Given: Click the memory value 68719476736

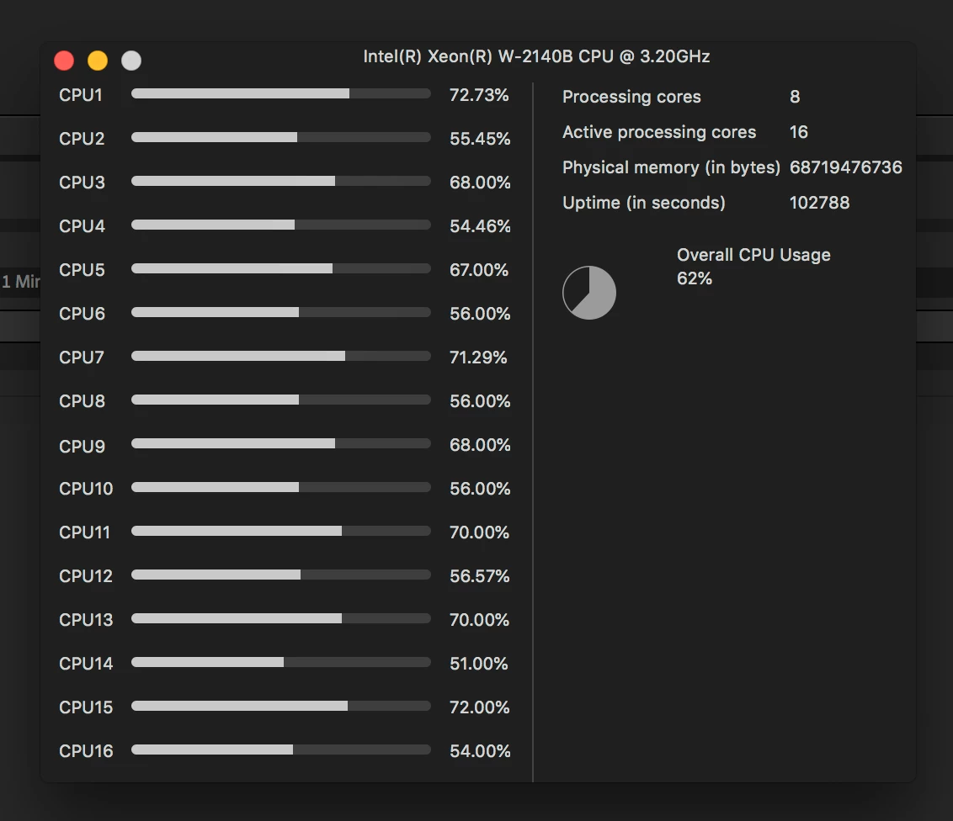Looking at the screenshot, I should click(845, 167).
